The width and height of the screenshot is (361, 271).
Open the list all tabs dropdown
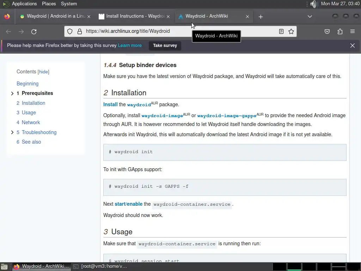pos(310,17)
